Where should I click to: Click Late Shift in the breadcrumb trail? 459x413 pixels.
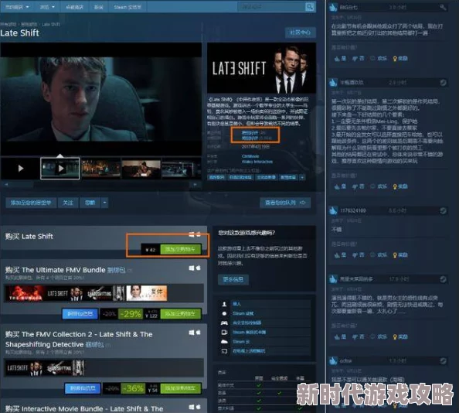[51, 24]
